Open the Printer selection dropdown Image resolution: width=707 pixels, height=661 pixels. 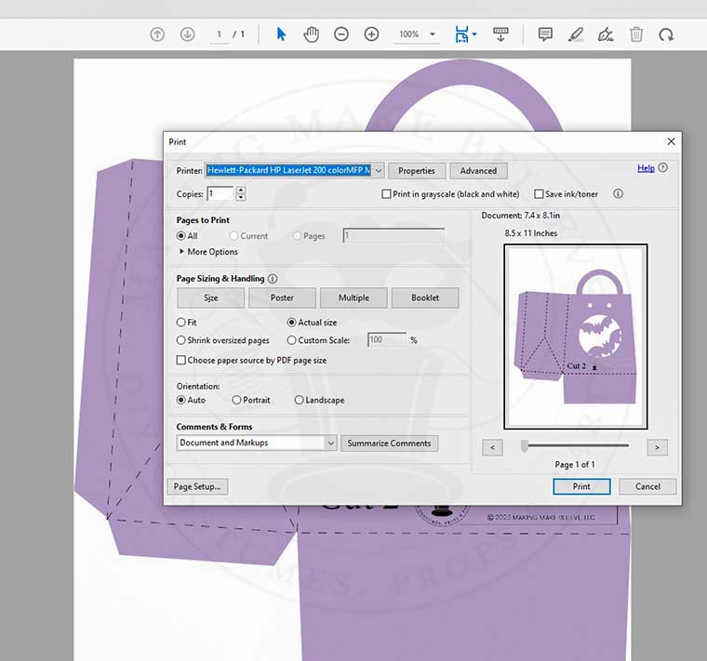click(x=378, y=171)
